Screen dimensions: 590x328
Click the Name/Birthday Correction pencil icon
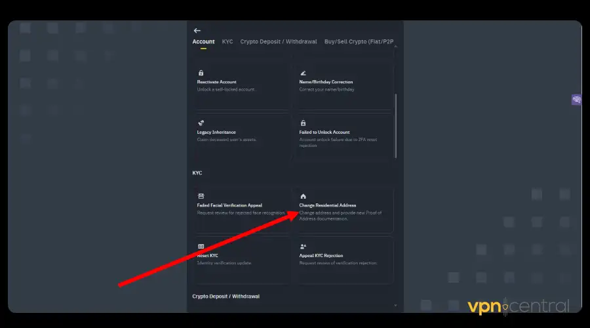303,73
